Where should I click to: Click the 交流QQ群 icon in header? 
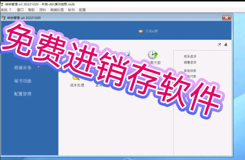tap(140, 31)
